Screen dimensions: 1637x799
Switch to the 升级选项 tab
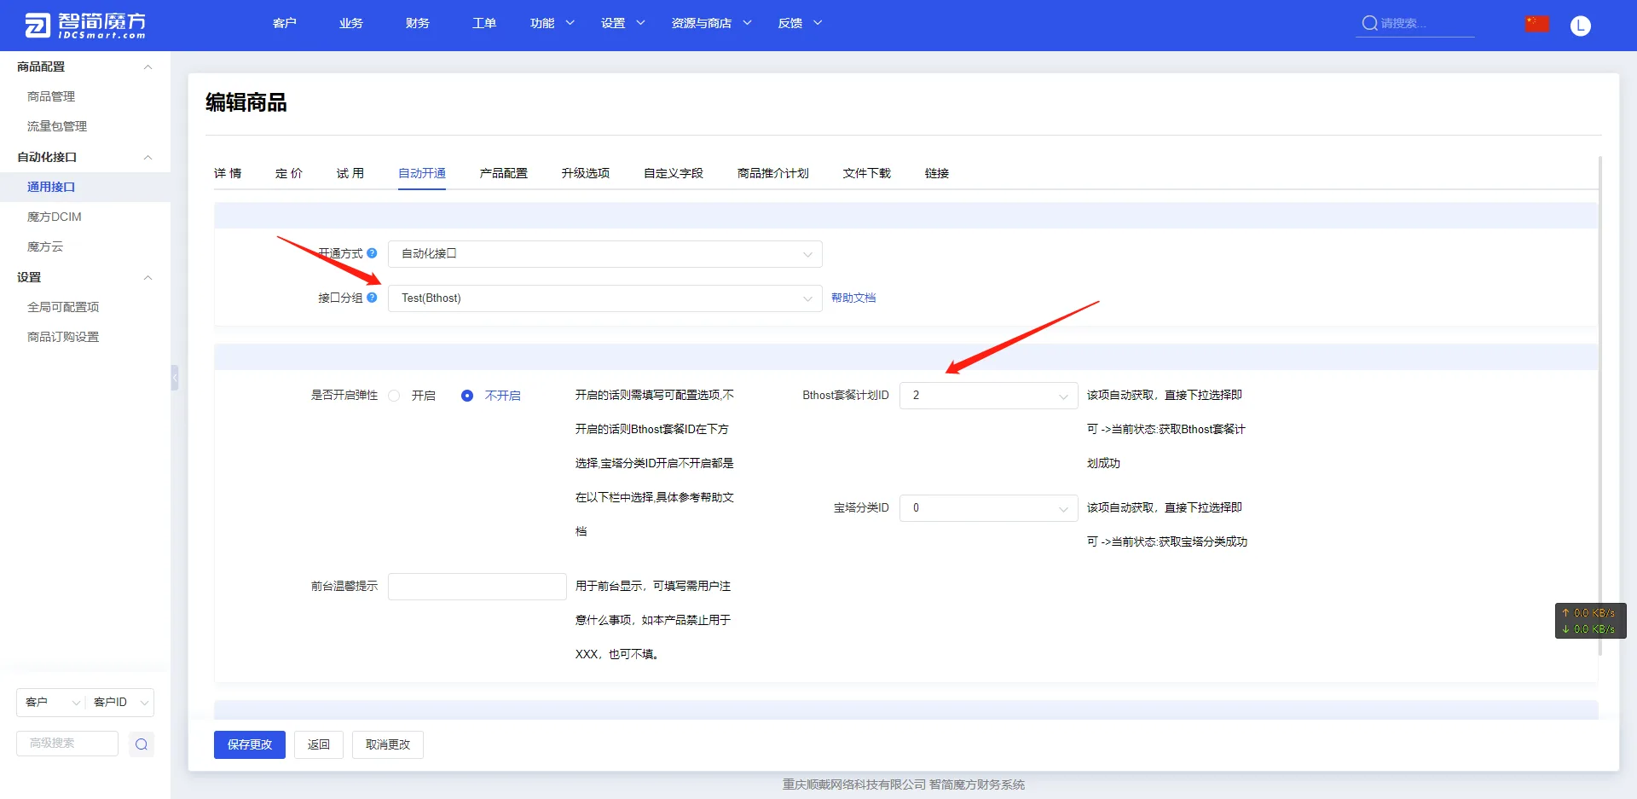[x=586, y=173]
